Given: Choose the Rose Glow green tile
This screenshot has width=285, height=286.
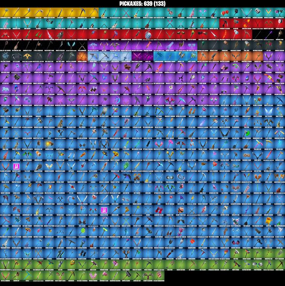Looking at the screenshot, I should click(93, 265).
